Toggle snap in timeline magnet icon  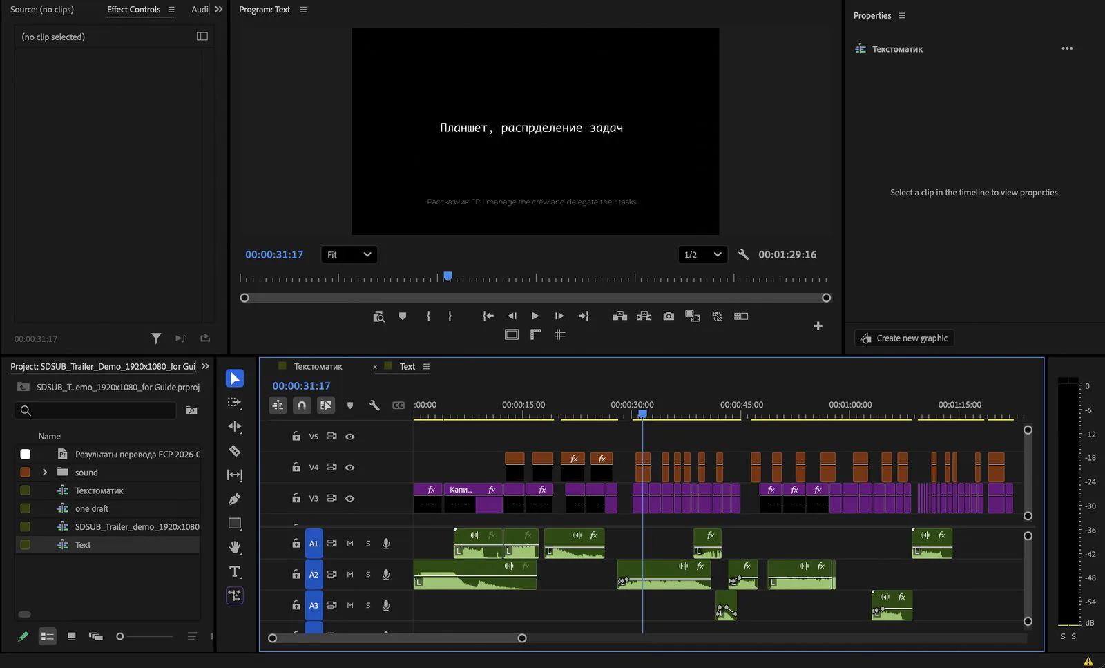[x=302, y=405]
